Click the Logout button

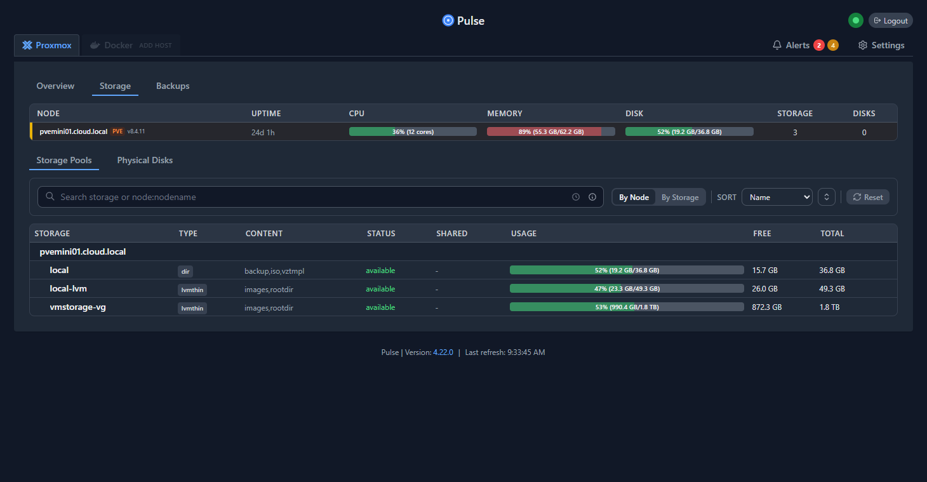tap(890, 20)
